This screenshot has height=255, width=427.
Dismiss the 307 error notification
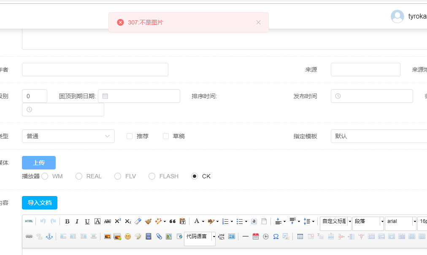pyautogui.click(x=258, y=22)
